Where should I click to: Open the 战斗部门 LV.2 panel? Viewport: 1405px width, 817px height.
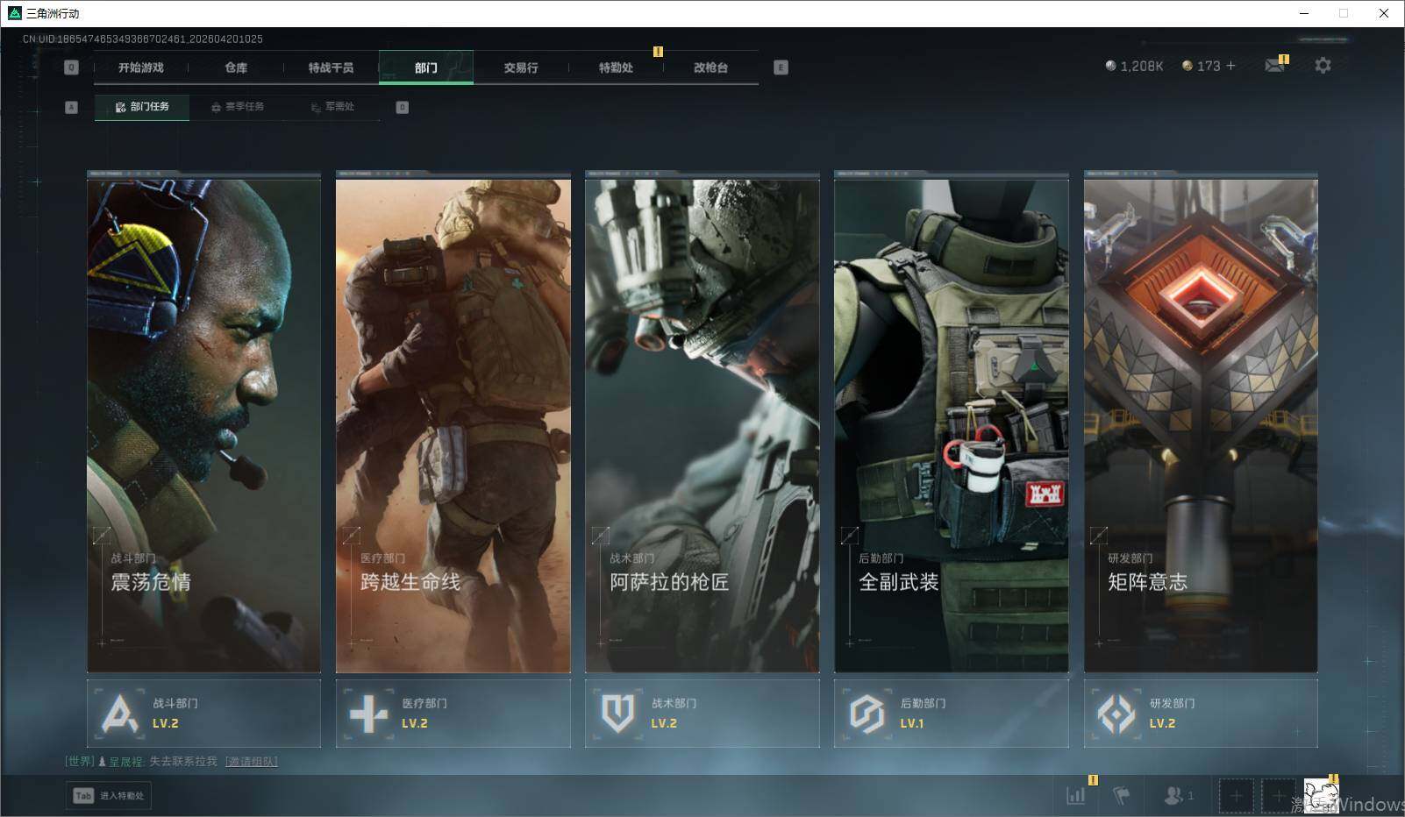tap(203, 714)
